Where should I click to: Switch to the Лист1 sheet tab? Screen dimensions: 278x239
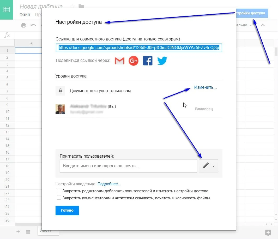[48, 231]
